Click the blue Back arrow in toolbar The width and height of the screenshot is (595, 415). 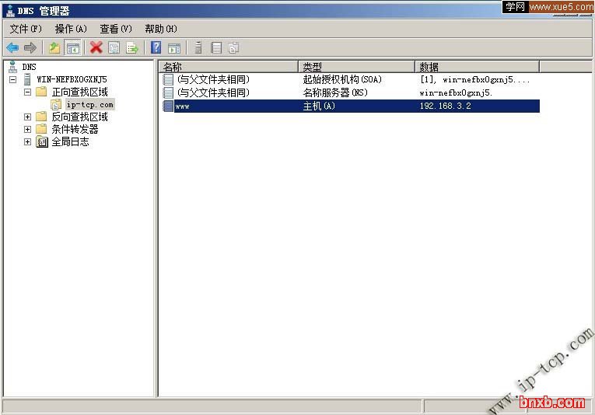pos(12,47)
